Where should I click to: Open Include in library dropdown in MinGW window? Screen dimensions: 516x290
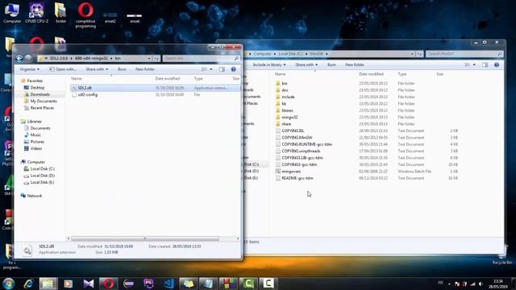tap(269, 64)
